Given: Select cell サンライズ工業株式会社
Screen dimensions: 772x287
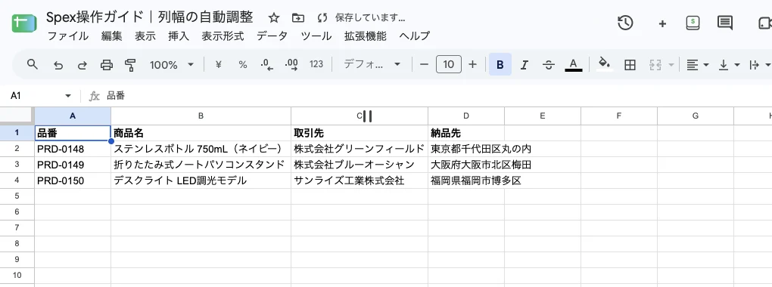Looking at the screenshot, I should [x=360, y=181].
